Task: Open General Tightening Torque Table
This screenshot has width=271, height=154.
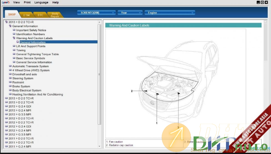Action: click(37, 54)
